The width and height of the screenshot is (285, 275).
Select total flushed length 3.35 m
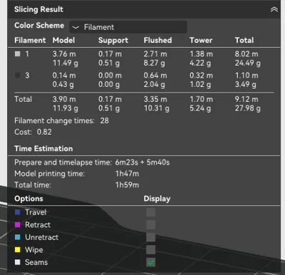[x=155, y=99]
